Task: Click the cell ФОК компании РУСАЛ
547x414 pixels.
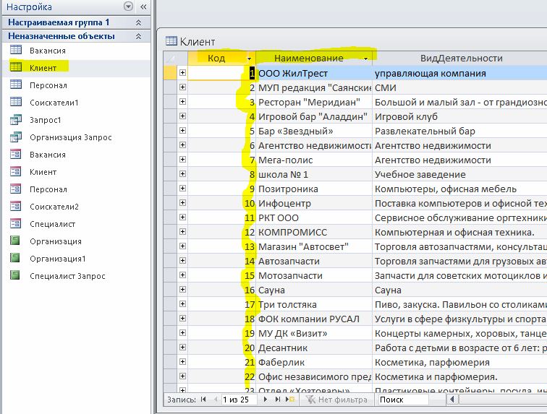Action: click(314, 319)
